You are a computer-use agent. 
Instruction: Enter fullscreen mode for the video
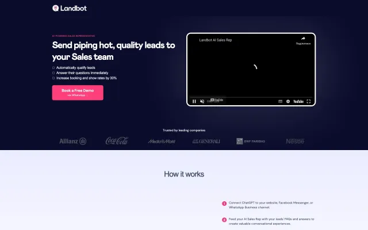(309, 101)
